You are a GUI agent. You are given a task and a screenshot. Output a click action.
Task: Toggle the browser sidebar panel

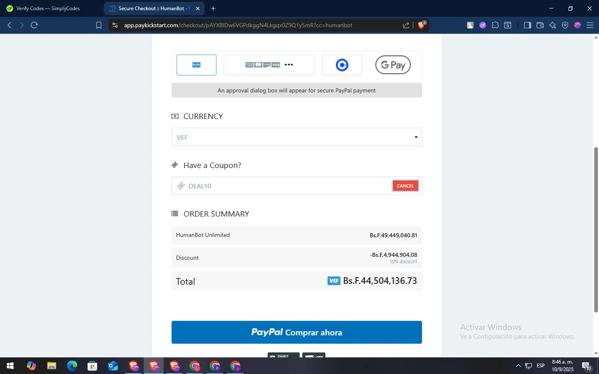528,25
